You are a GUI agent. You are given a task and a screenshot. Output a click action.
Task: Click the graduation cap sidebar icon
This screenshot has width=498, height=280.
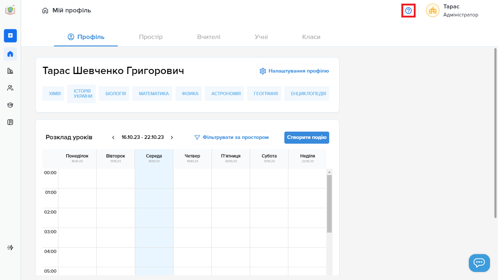[x=10, y=105]
